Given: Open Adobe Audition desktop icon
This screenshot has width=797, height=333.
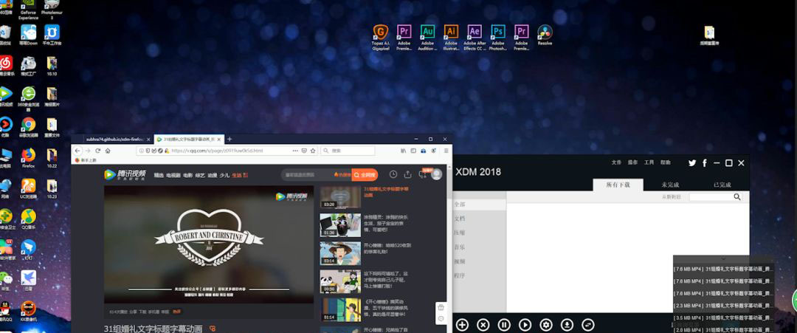Looking at the screenshot, I should click(x=427, y=37).
